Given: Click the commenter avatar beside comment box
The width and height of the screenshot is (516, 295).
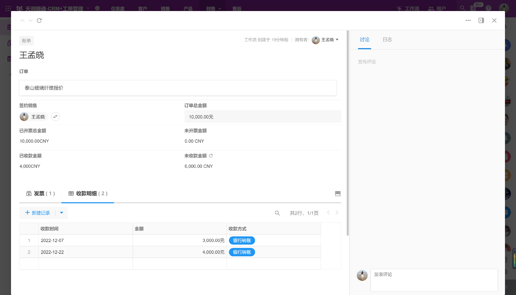Looking at the screenshot, I should [362, 275].
